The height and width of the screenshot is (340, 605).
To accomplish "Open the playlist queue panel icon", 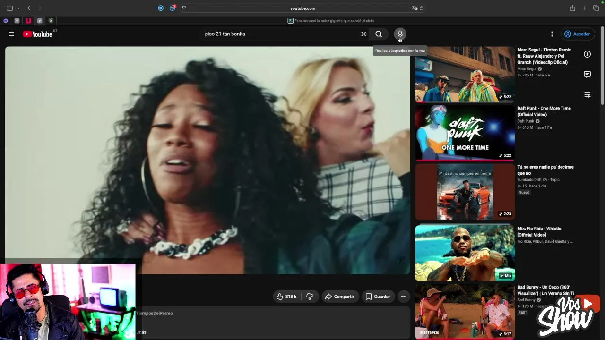I will 587,95.
